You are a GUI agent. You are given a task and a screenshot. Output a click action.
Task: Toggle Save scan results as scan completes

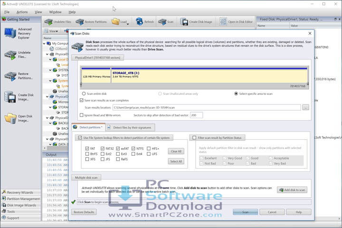pos(82,100)
